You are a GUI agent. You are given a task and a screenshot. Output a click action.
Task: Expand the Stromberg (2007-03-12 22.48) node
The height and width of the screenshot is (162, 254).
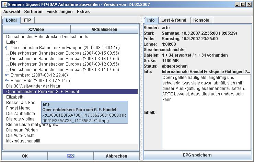[x=7, y=75]
